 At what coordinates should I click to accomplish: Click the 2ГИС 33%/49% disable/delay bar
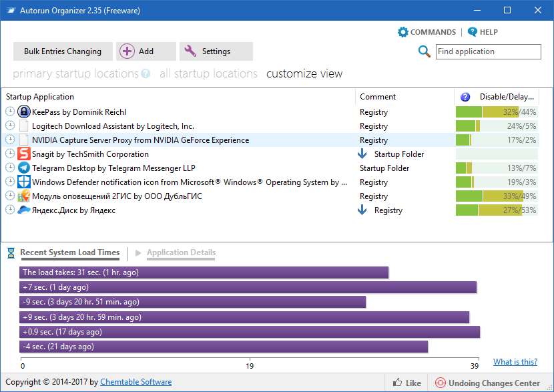point(497,196)
